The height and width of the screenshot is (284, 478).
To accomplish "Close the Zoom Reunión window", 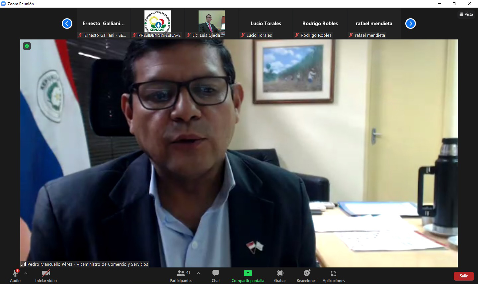I will point(470,4).
